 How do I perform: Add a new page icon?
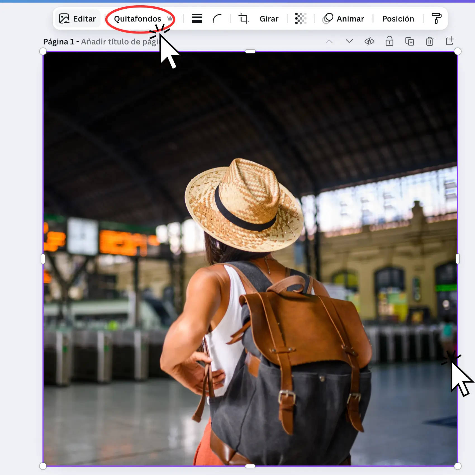pos(450,41)
